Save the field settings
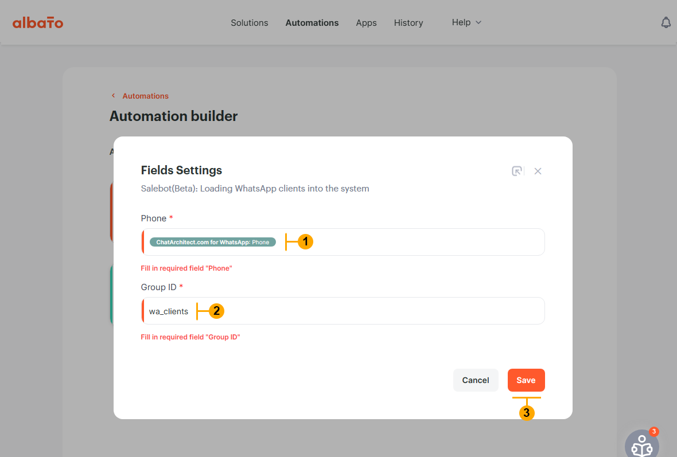The width and height of the screenshot is (677, 457). coord(526,380)
